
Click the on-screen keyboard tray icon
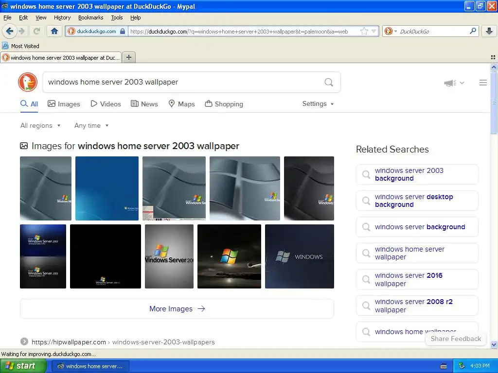click(x=444, y=366)
